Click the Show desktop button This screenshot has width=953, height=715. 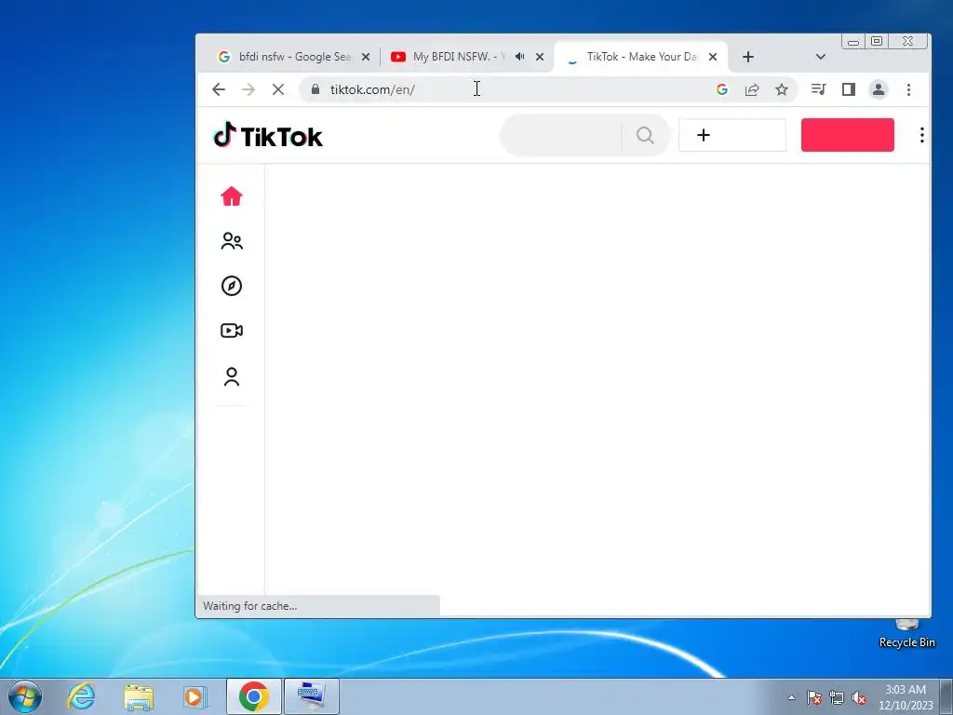[x=946, y=696]
